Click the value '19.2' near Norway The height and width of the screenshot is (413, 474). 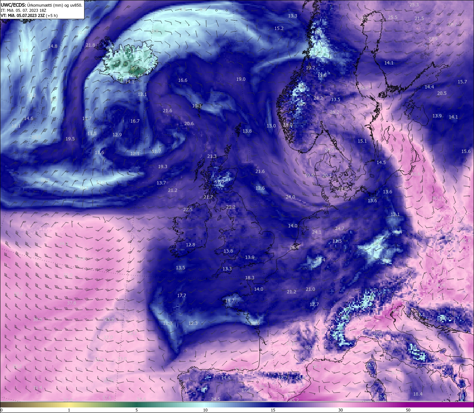[310, 68]
